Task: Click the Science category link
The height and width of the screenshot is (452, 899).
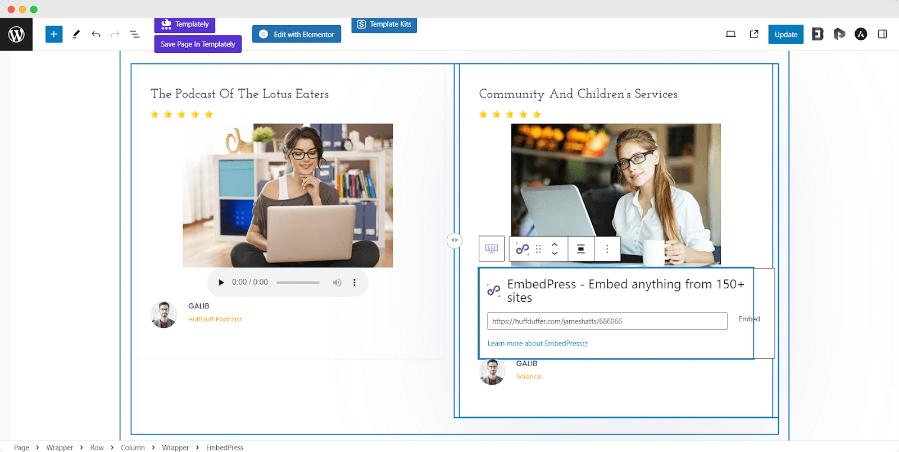Action: pos(529,377)
